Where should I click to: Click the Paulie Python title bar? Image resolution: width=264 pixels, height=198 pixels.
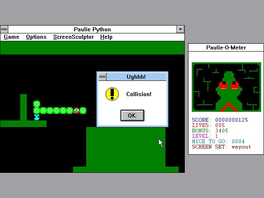92,29
